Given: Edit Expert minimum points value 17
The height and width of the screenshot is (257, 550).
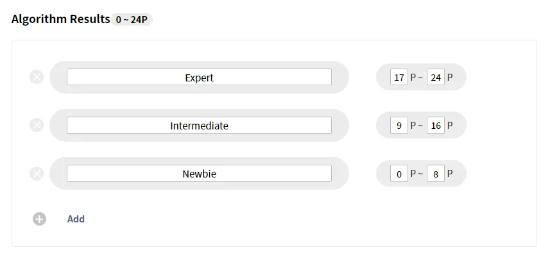Looking at the screenshot, I should pyautogui.click(x=399, y=78).
